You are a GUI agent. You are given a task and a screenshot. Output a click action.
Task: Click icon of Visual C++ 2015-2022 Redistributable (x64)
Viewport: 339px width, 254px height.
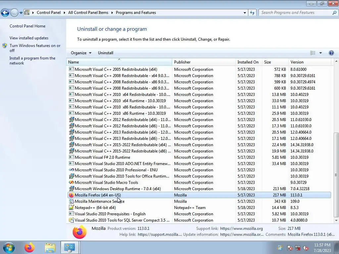(72, 144)
